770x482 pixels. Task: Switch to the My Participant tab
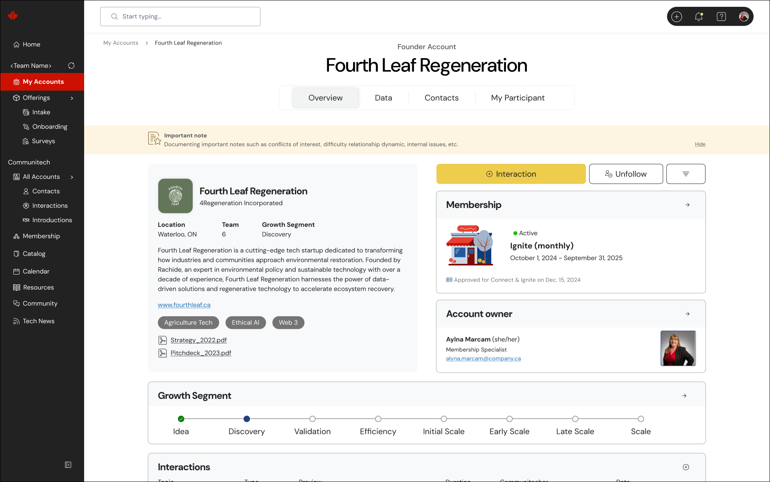(518, 98)
